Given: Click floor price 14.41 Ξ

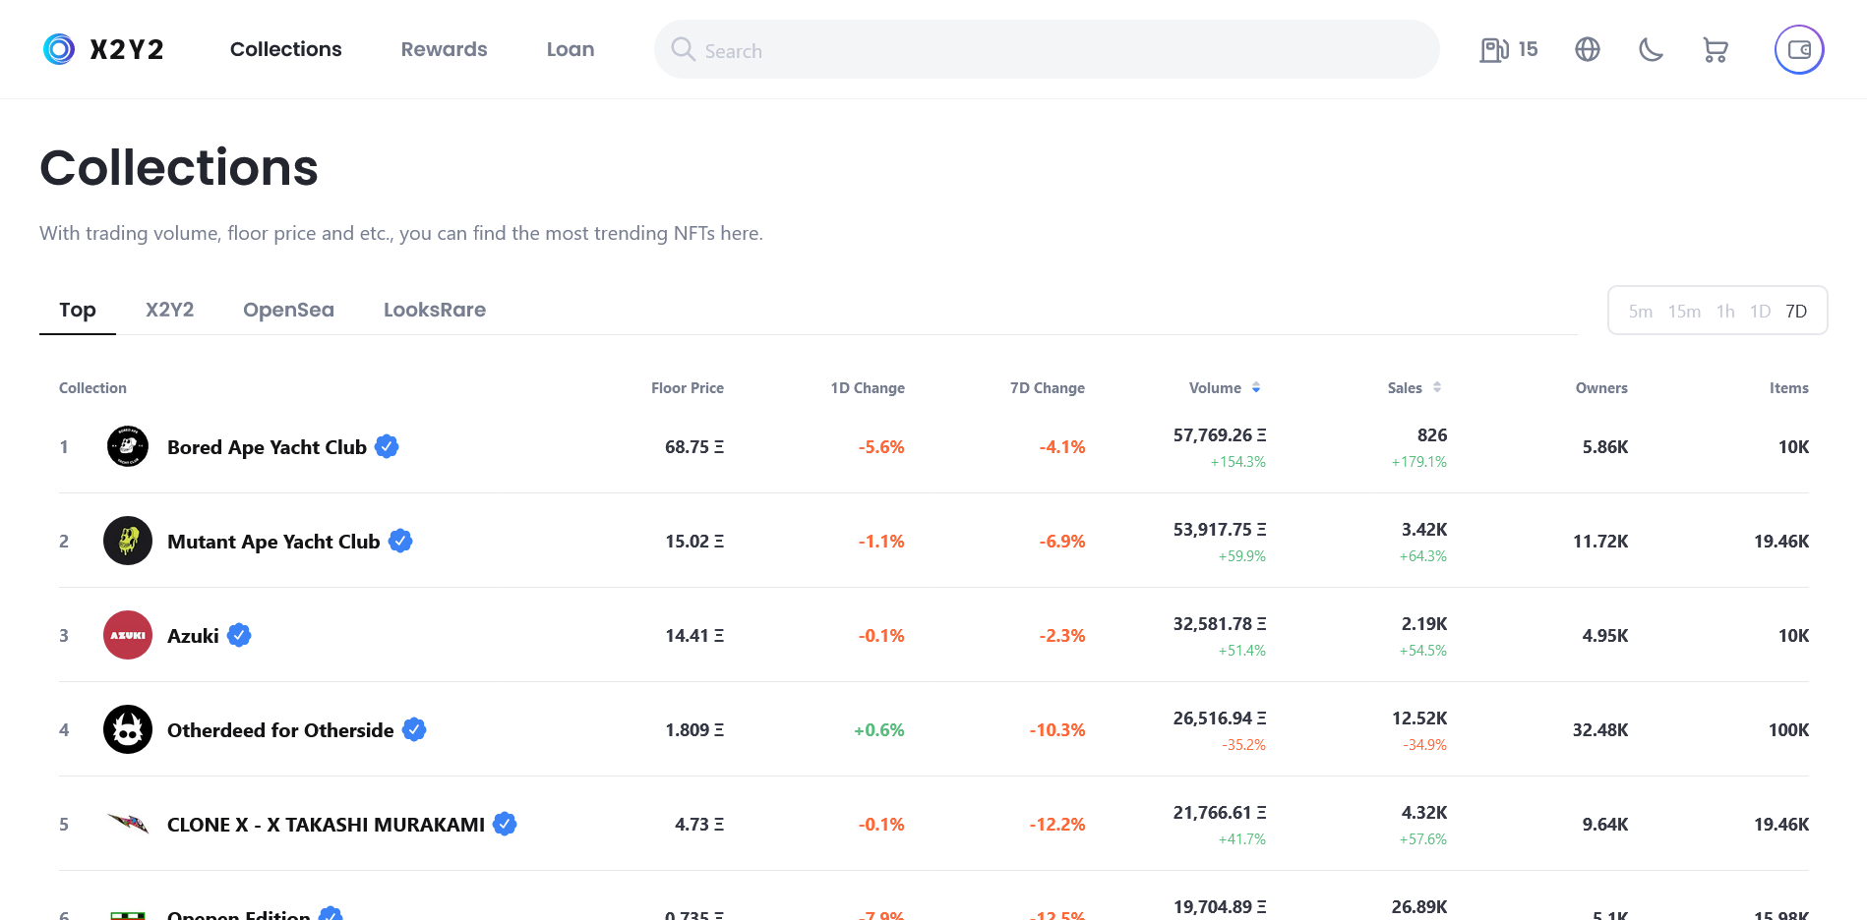Looking at the screenshot, I should (694, 636).
